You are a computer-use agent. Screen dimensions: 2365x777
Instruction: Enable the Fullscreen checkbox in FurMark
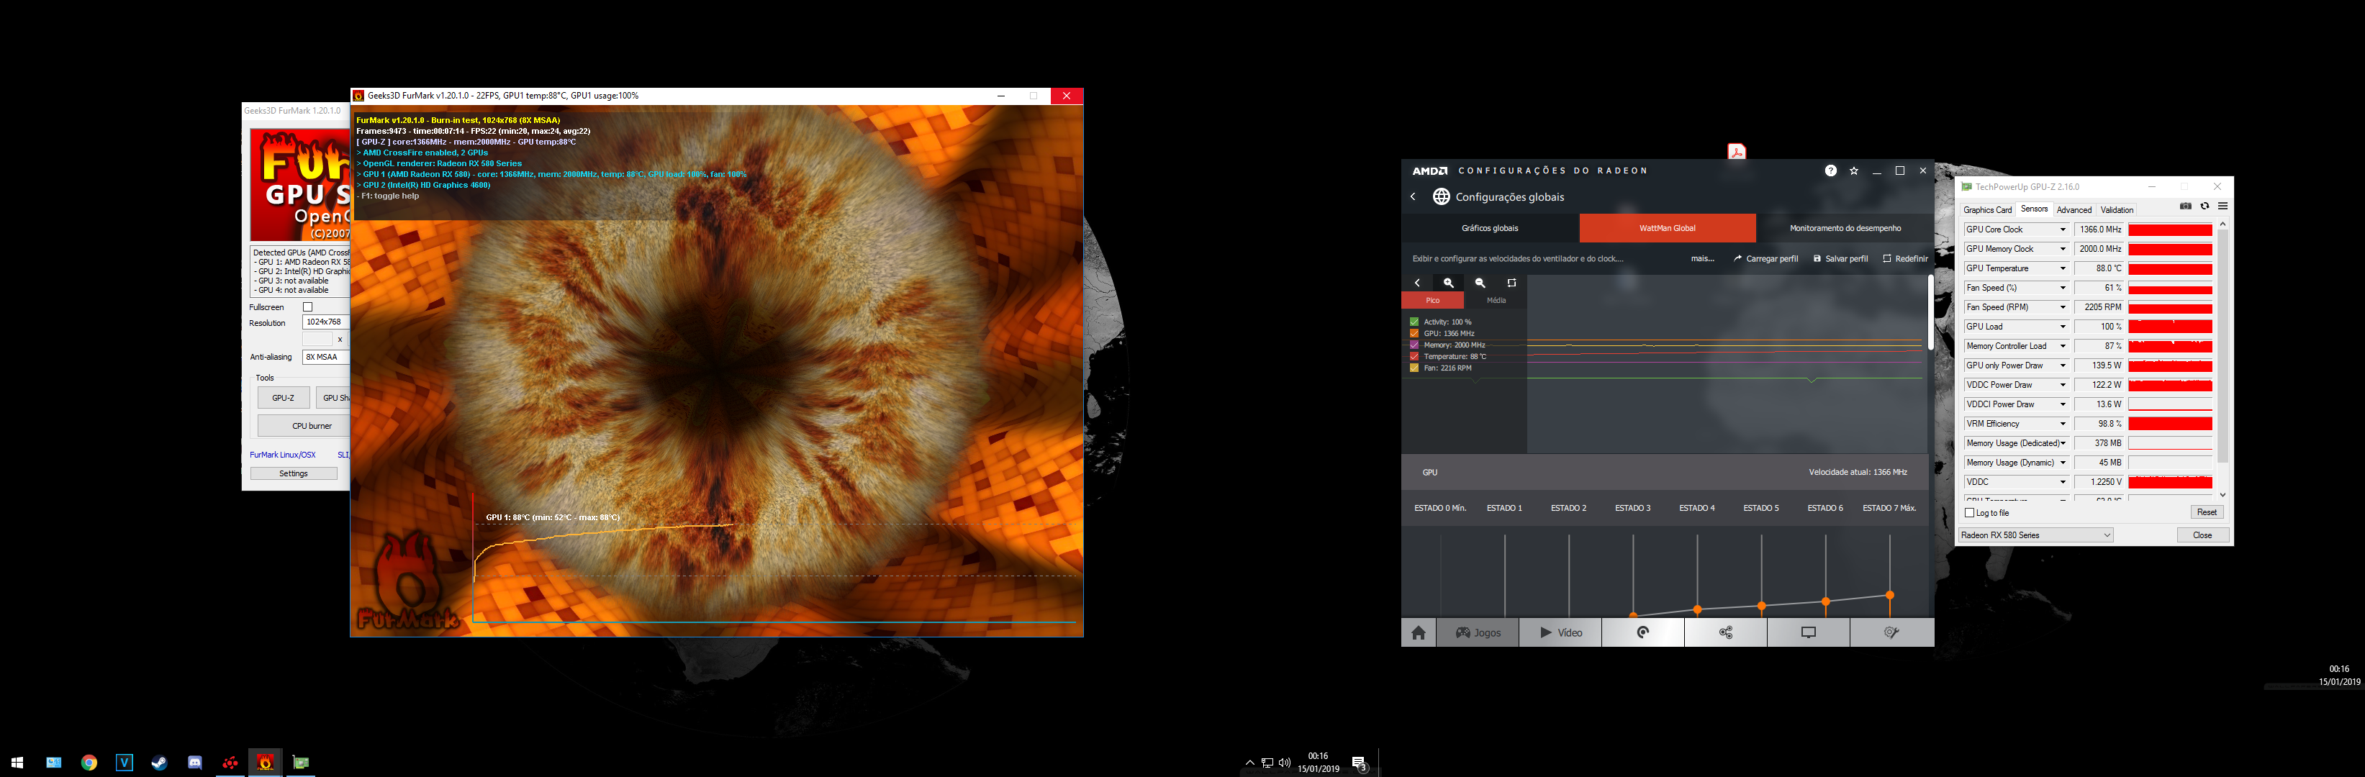[307, 307]
